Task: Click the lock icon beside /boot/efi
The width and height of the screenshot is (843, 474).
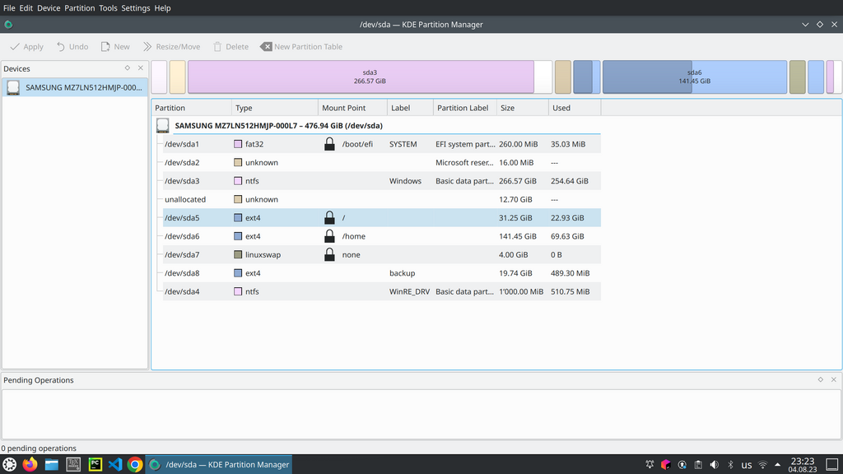Action: [329, 144]
